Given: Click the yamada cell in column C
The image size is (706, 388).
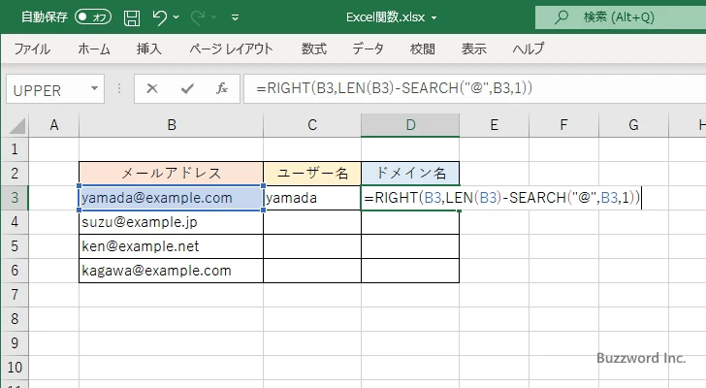Looking at the screenshot, I should pyautogui.click(x=312, y=198).
